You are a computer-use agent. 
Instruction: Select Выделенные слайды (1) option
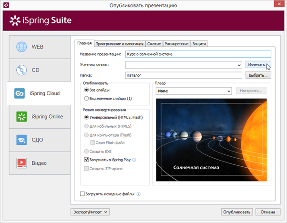click(86, 99)
